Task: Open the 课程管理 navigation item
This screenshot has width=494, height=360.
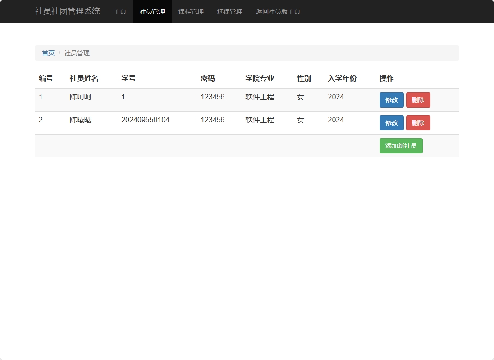Action: coord(191,11)
